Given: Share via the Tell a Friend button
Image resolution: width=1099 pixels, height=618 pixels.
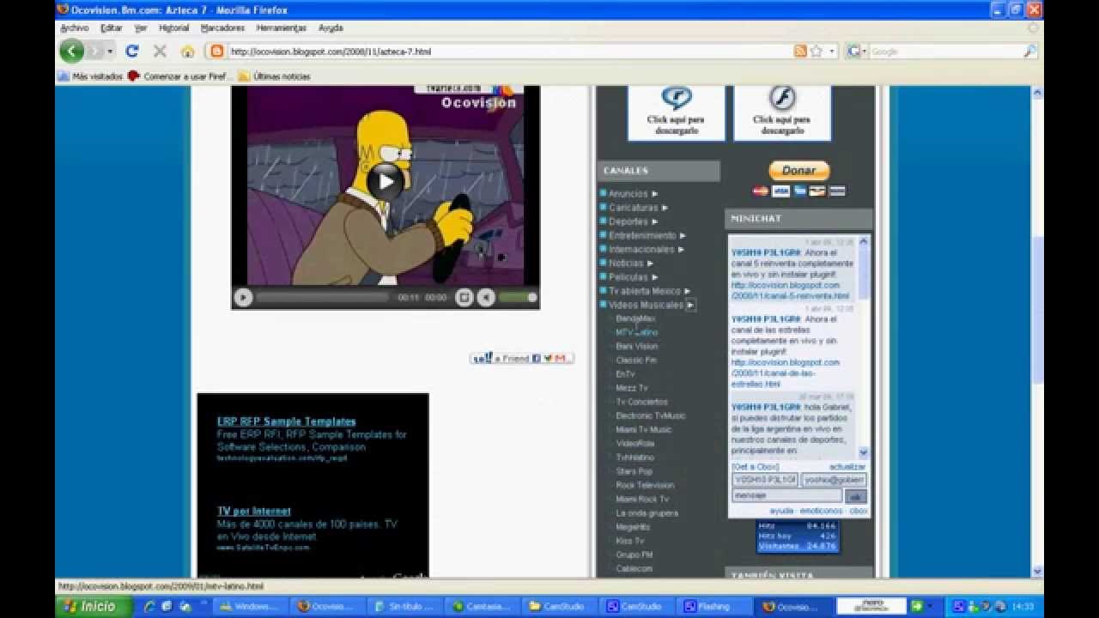Looking at the screenshot, I should pyautogui.click(x=521, y=358).
